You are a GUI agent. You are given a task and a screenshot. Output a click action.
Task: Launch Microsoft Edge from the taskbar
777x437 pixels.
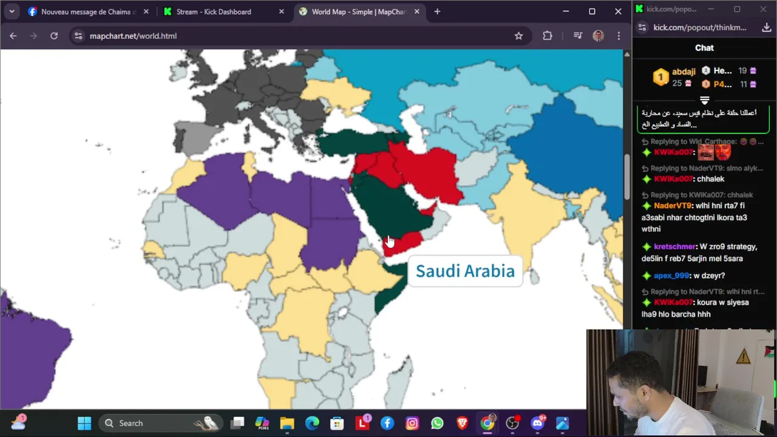(312, 423)
